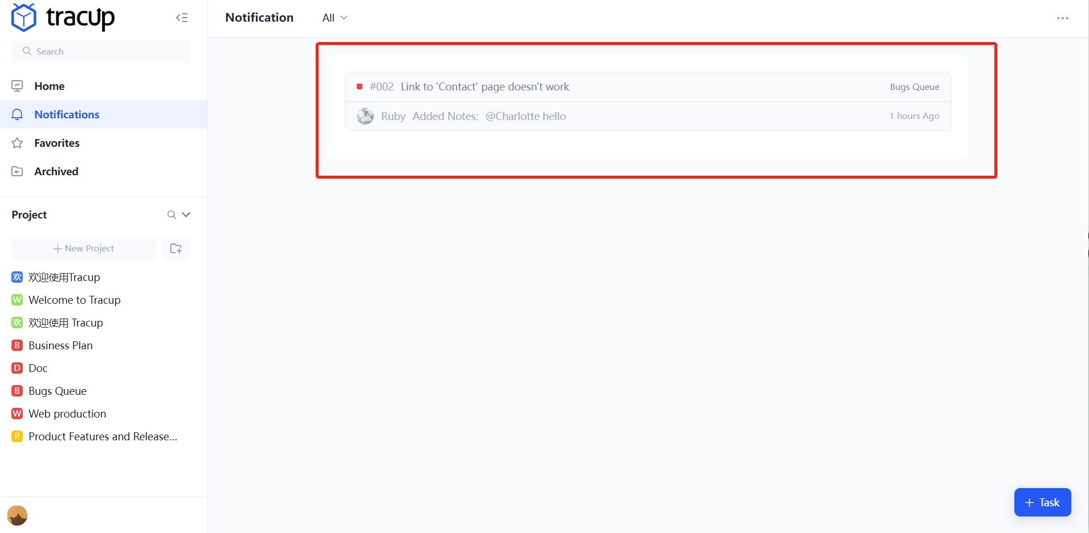Click the Bugs Queue project icon
The height and width of the screenshot is (533, 1089).
pyautogui.click(x=17, y=391)
